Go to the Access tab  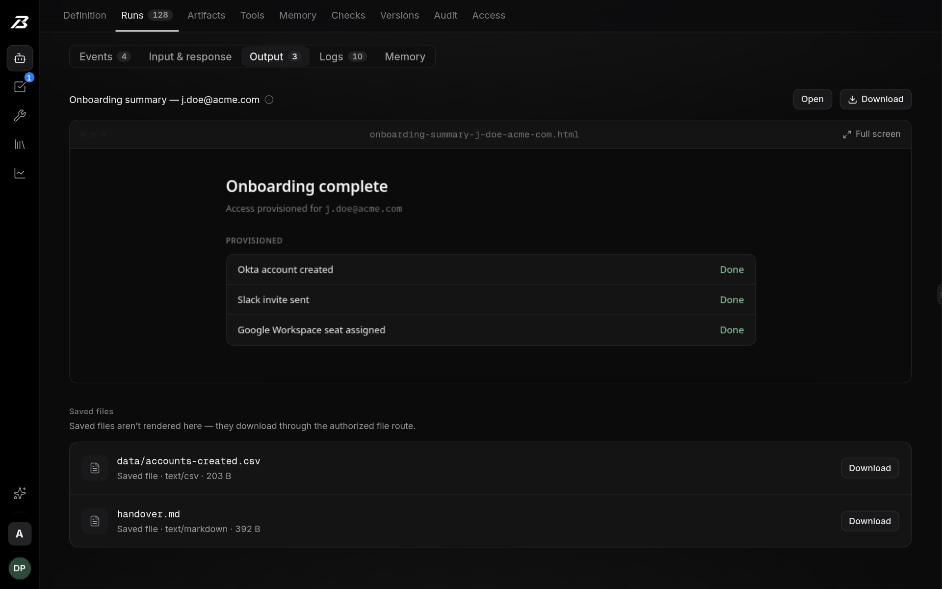pyautogui.click(x=489, y=15)
